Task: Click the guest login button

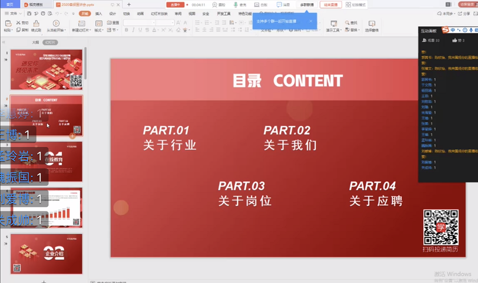Action: (468, 4)
